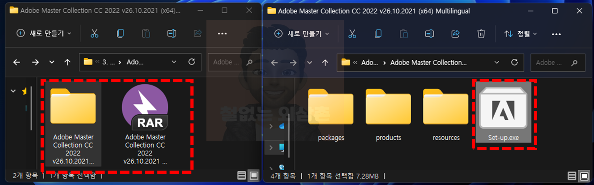Select the RAR archive Adobe Master Collection file

point(145,125)
